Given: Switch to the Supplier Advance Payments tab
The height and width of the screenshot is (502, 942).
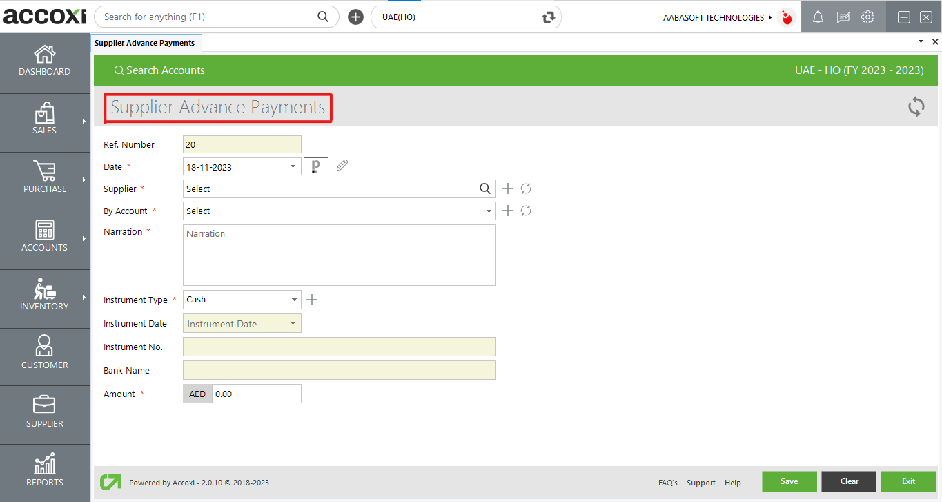Looking at the screenshot, I should (146, 42).
